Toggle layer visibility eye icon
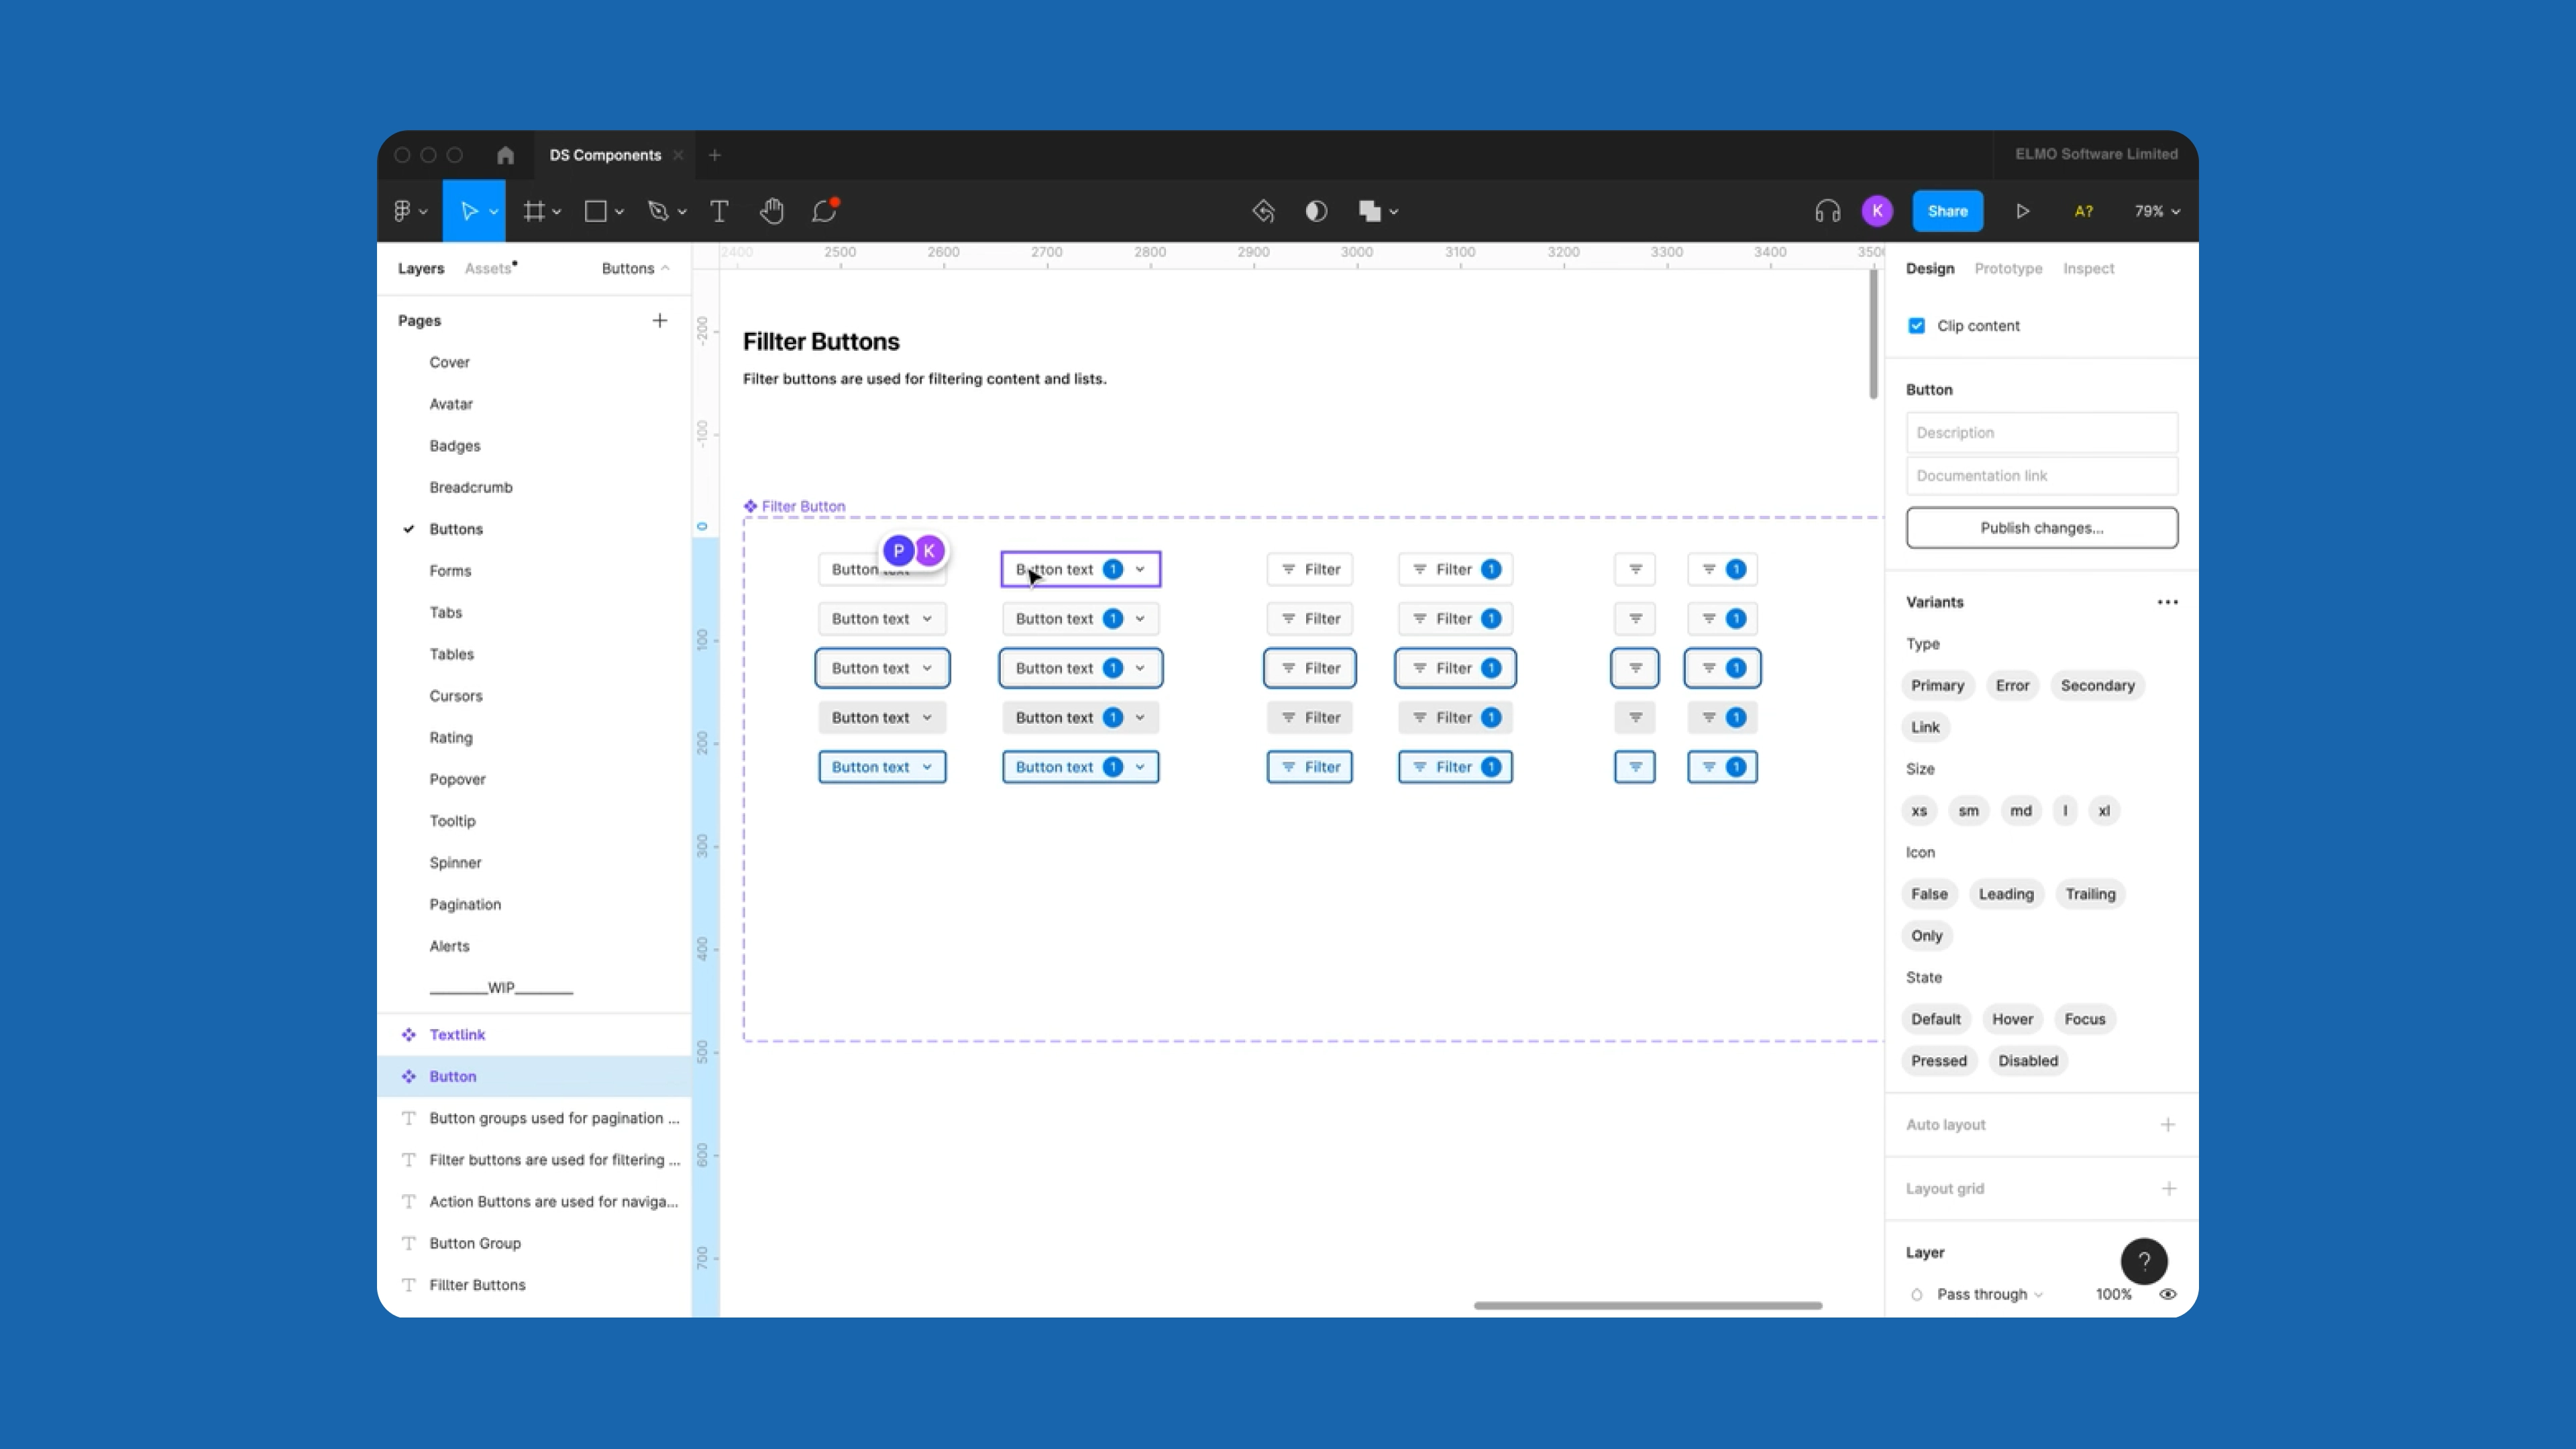The height and width of the screenshot is (1449, 2576). click(x=2167, y=1294)
